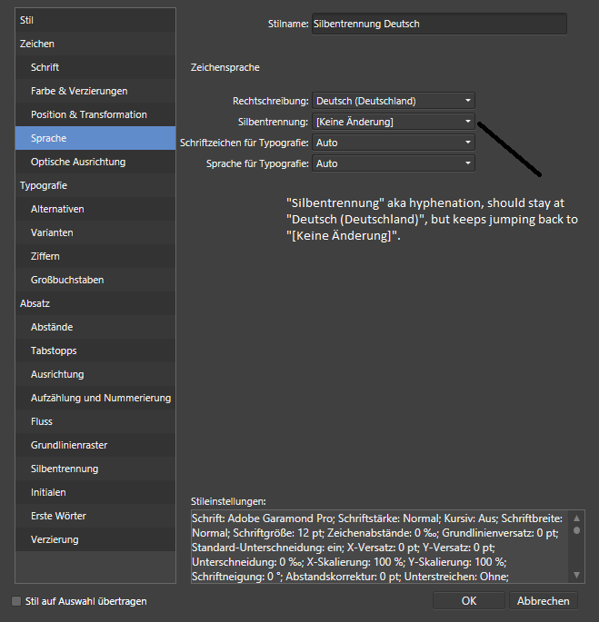Click the Stilname text field
This screenshot has height=622, width=599.
coord(439,24)
